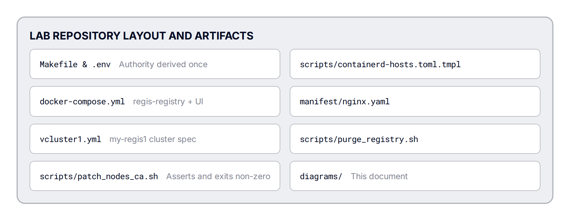Screen dimensions: 570x221
Task: Click "Asserts and exits non-zero" text
Action: (x=218, y=176)
